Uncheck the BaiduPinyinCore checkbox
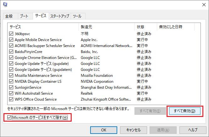The image size is (209, 137). pos(11,52)
